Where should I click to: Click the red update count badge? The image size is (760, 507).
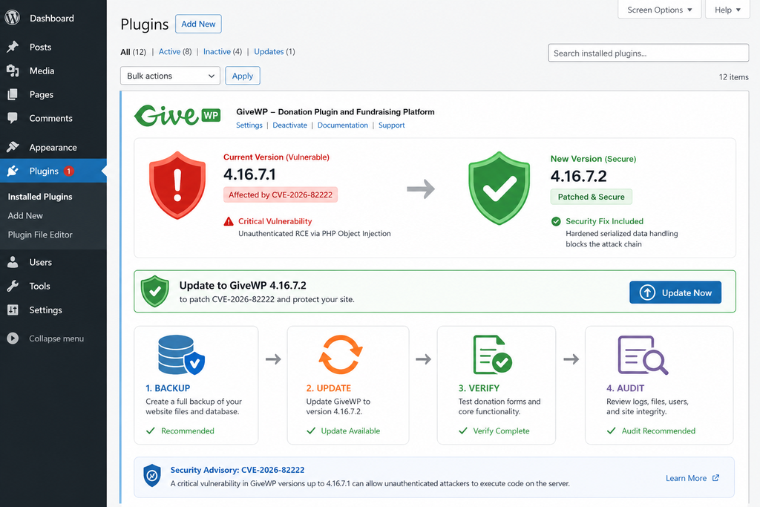click(69, 171)
